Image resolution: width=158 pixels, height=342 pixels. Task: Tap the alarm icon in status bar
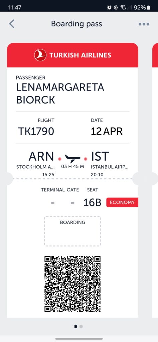tap(109, 8)
